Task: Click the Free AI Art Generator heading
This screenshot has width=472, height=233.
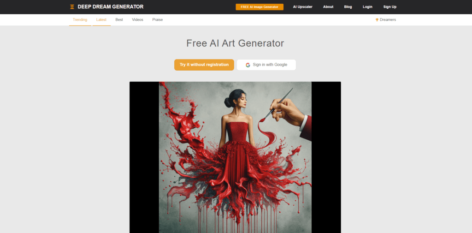Action: [235, 43]
